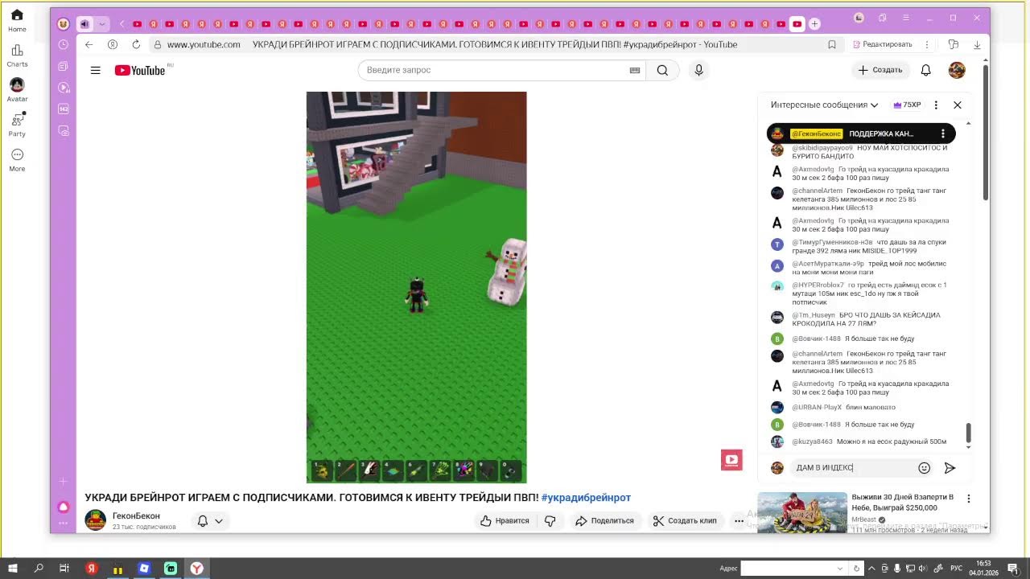Open the Charts item in left sidebar
This screenshot has height=579, width=1030.
[x=17, y=55]
